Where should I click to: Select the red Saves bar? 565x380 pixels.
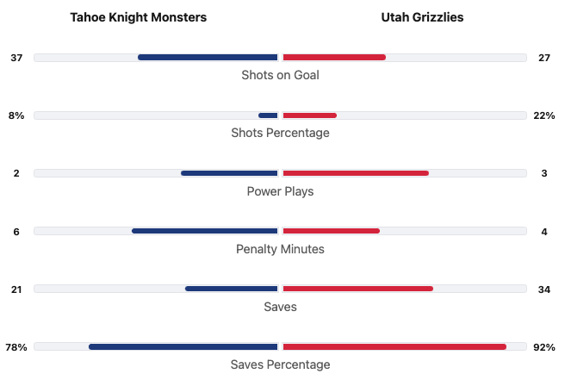click(357, 289)
